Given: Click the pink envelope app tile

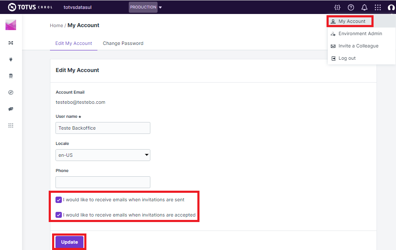Looking at the screenshot, I should point(11,25).
